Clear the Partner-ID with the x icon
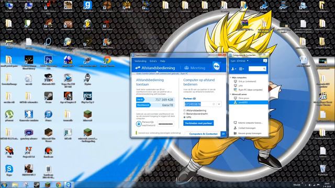This screenshot has width=335, height=188. [214, 104]
